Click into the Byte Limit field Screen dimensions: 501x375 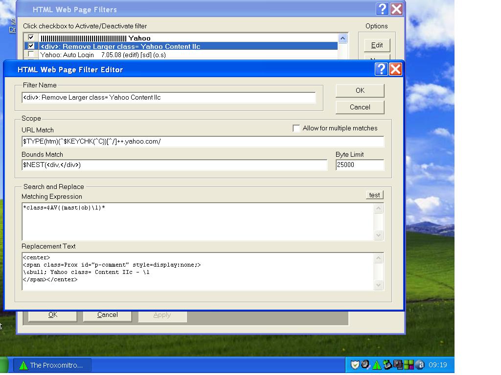point(360,165)
